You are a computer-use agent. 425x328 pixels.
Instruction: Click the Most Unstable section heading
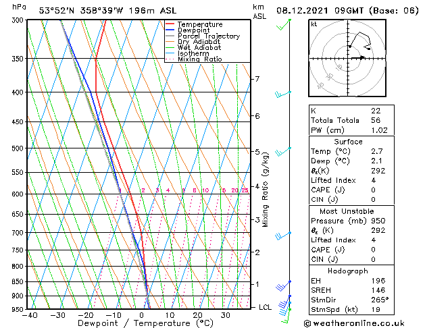coord(348,211)
